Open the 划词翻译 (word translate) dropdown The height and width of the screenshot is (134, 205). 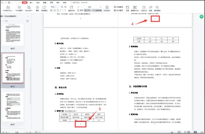(119, 7)
